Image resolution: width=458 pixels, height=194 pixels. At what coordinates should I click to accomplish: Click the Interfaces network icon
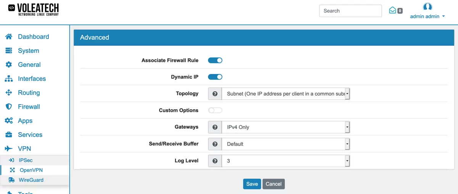pyautogui.click(x=9, y=79)
